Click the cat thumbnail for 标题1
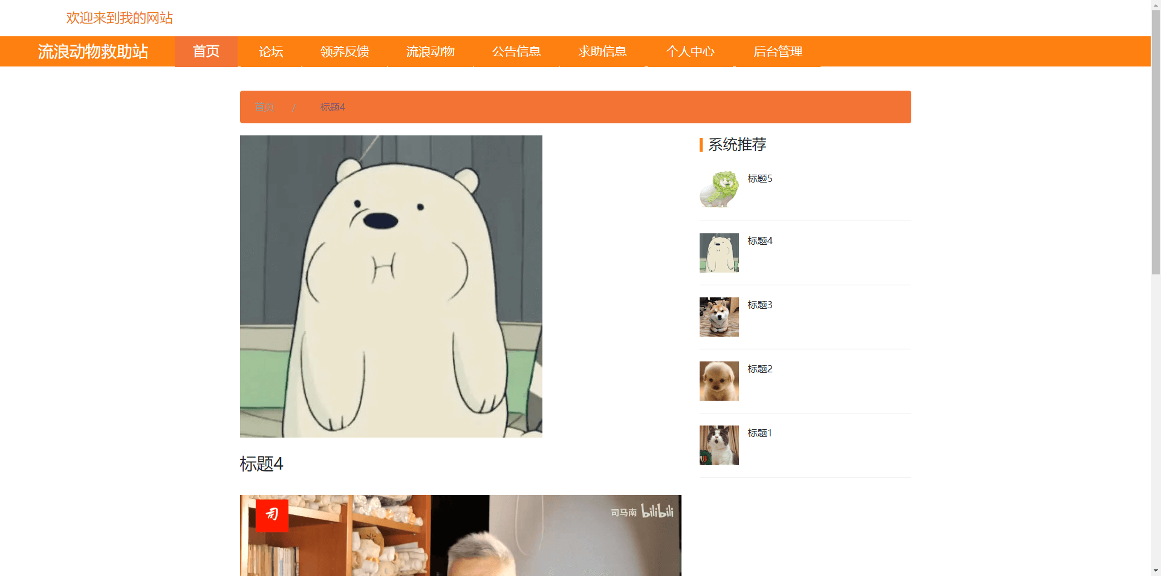Screen dimensions: 1161x576 (x=719, y=445)
